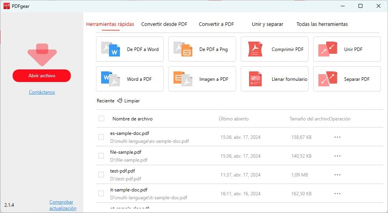Click path D:\file-sample.pdf
Screen dimensions: 388x213
129,160
